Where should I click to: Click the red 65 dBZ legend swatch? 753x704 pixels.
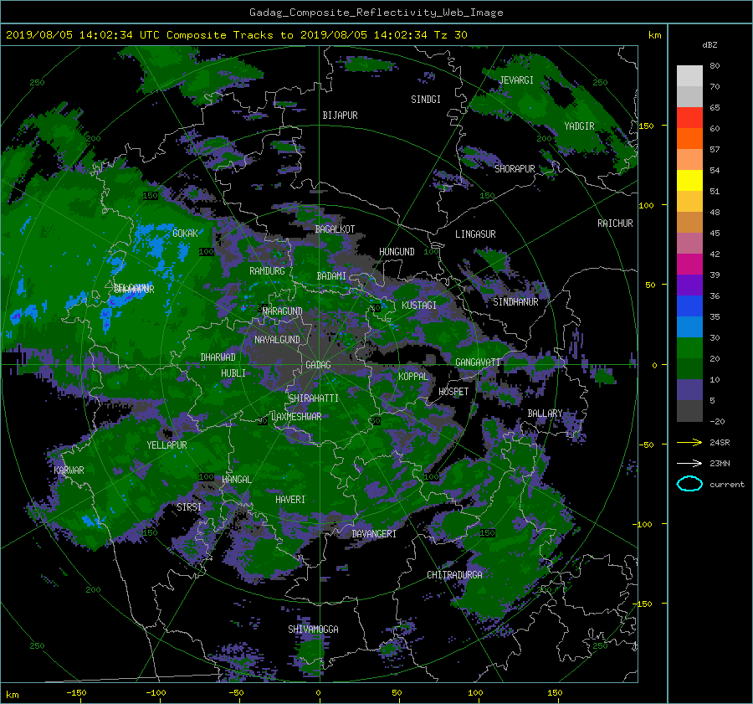click(689, 117)
